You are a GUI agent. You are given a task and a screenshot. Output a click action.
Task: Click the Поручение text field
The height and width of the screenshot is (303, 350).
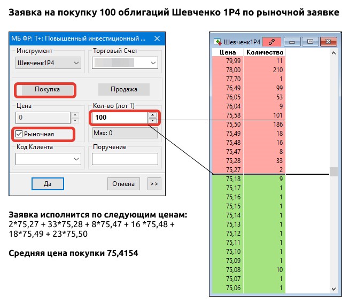pyautogui.click(x=125, y=159)
